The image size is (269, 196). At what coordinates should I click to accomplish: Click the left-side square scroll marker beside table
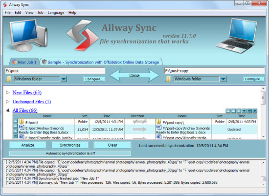coord(15,136)
